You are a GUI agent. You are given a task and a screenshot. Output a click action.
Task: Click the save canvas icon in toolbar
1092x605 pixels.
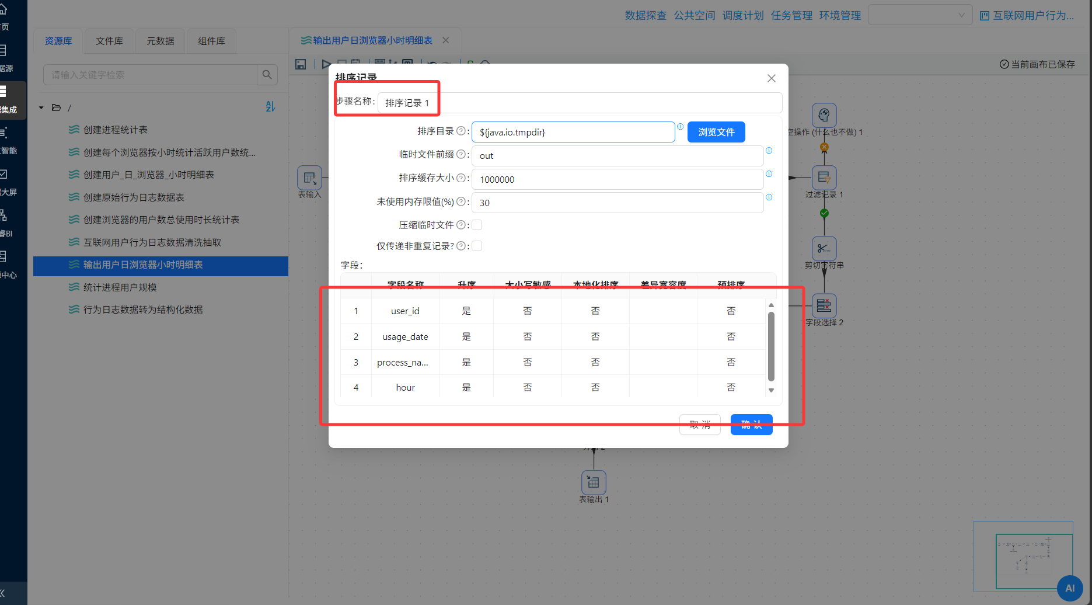301,64
